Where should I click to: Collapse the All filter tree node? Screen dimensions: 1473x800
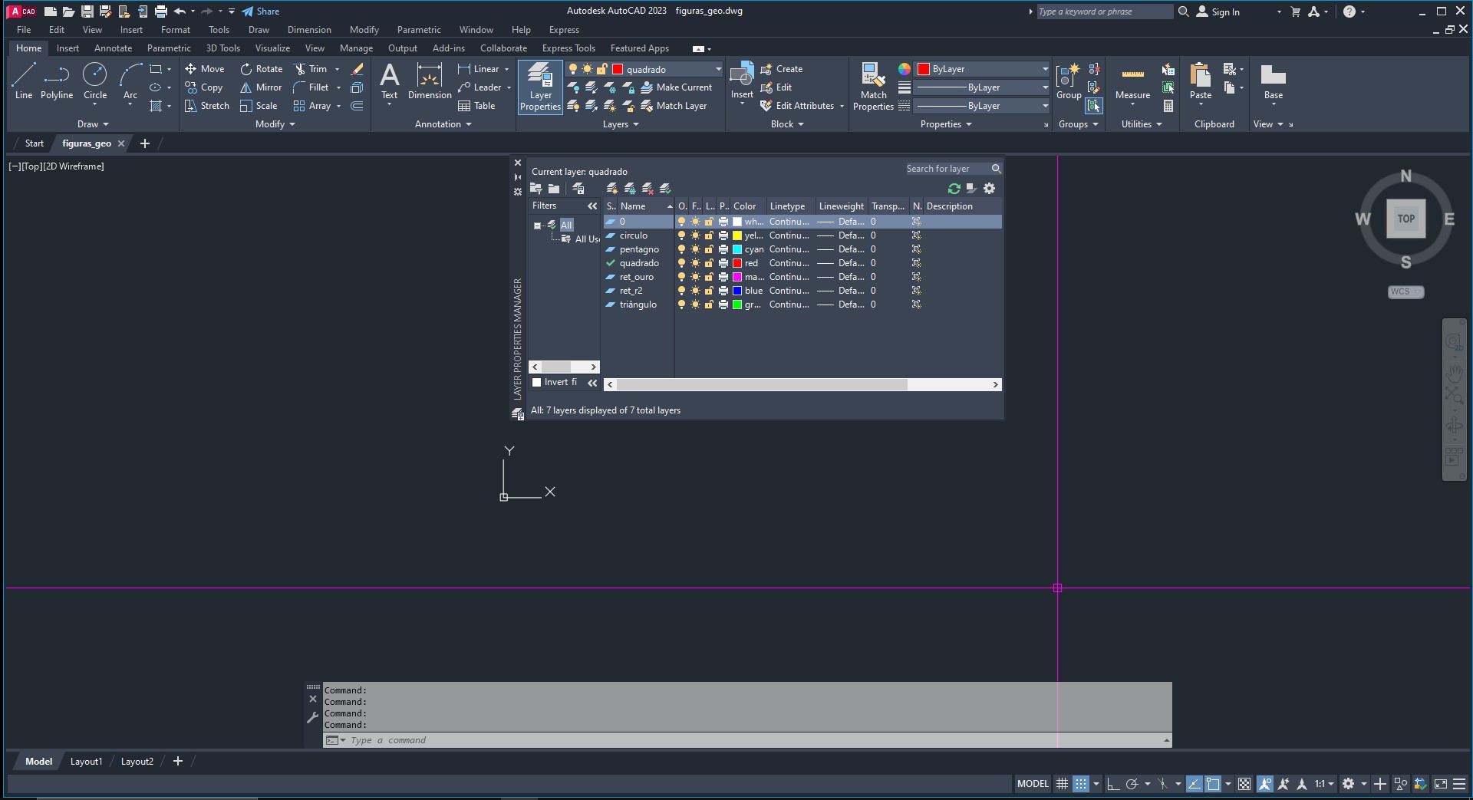coord(537,226)
